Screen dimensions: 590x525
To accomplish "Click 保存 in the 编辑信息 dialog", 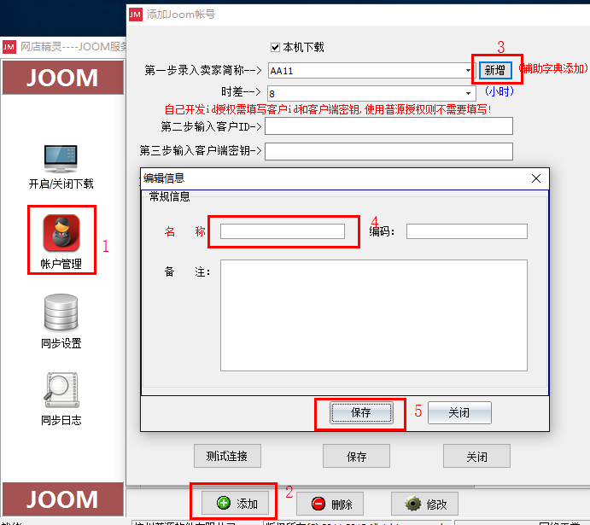I will [361, 412].
